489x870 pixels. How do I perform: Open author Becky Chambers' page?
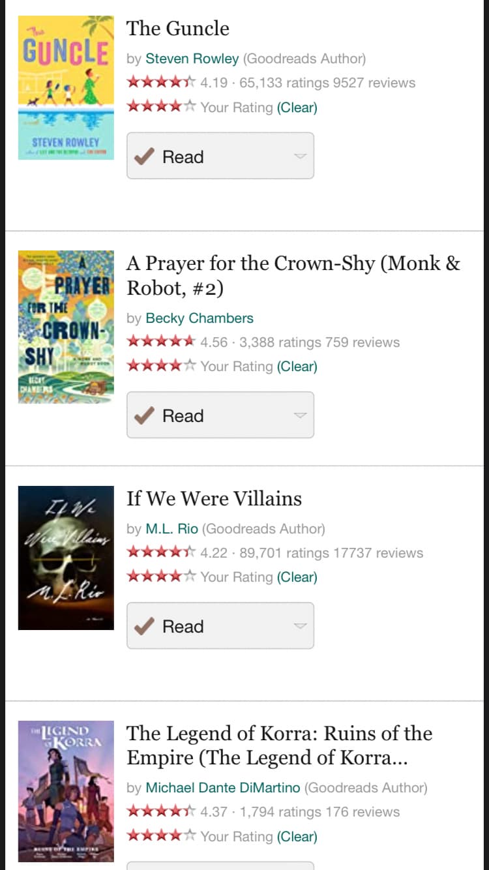pos(200,318)
